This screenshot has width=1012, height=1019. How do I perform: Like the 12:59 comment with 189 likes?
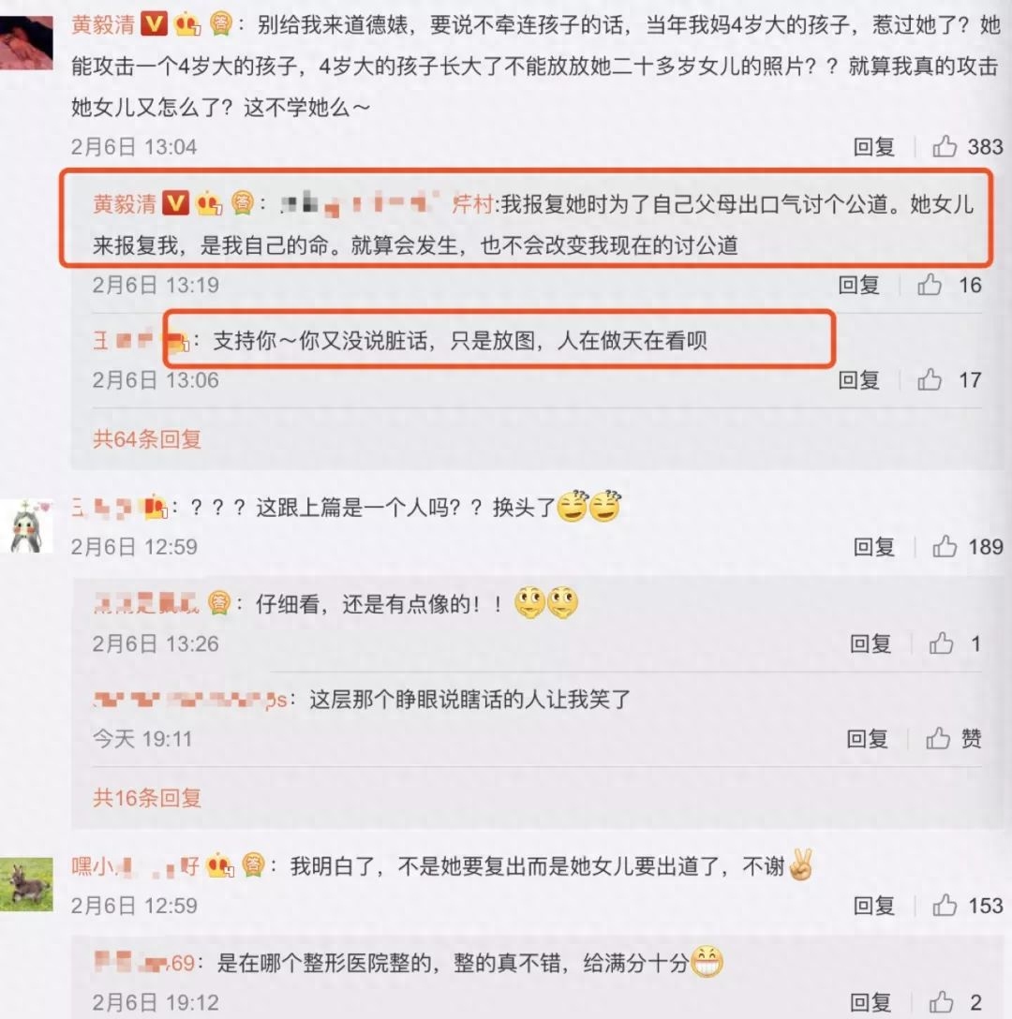(x=945, y=547)
